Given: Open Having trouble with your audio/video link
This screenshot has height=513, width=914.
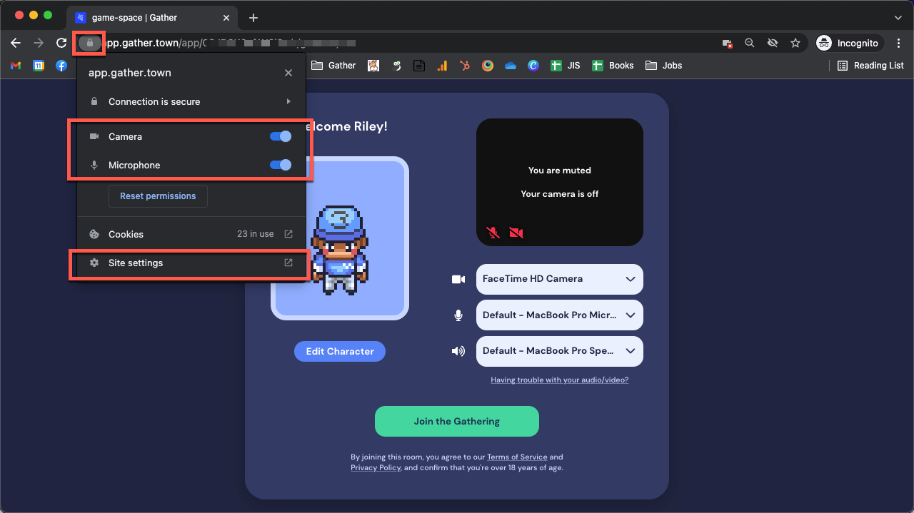Looking at the screenshot, I should click(560, 380).
